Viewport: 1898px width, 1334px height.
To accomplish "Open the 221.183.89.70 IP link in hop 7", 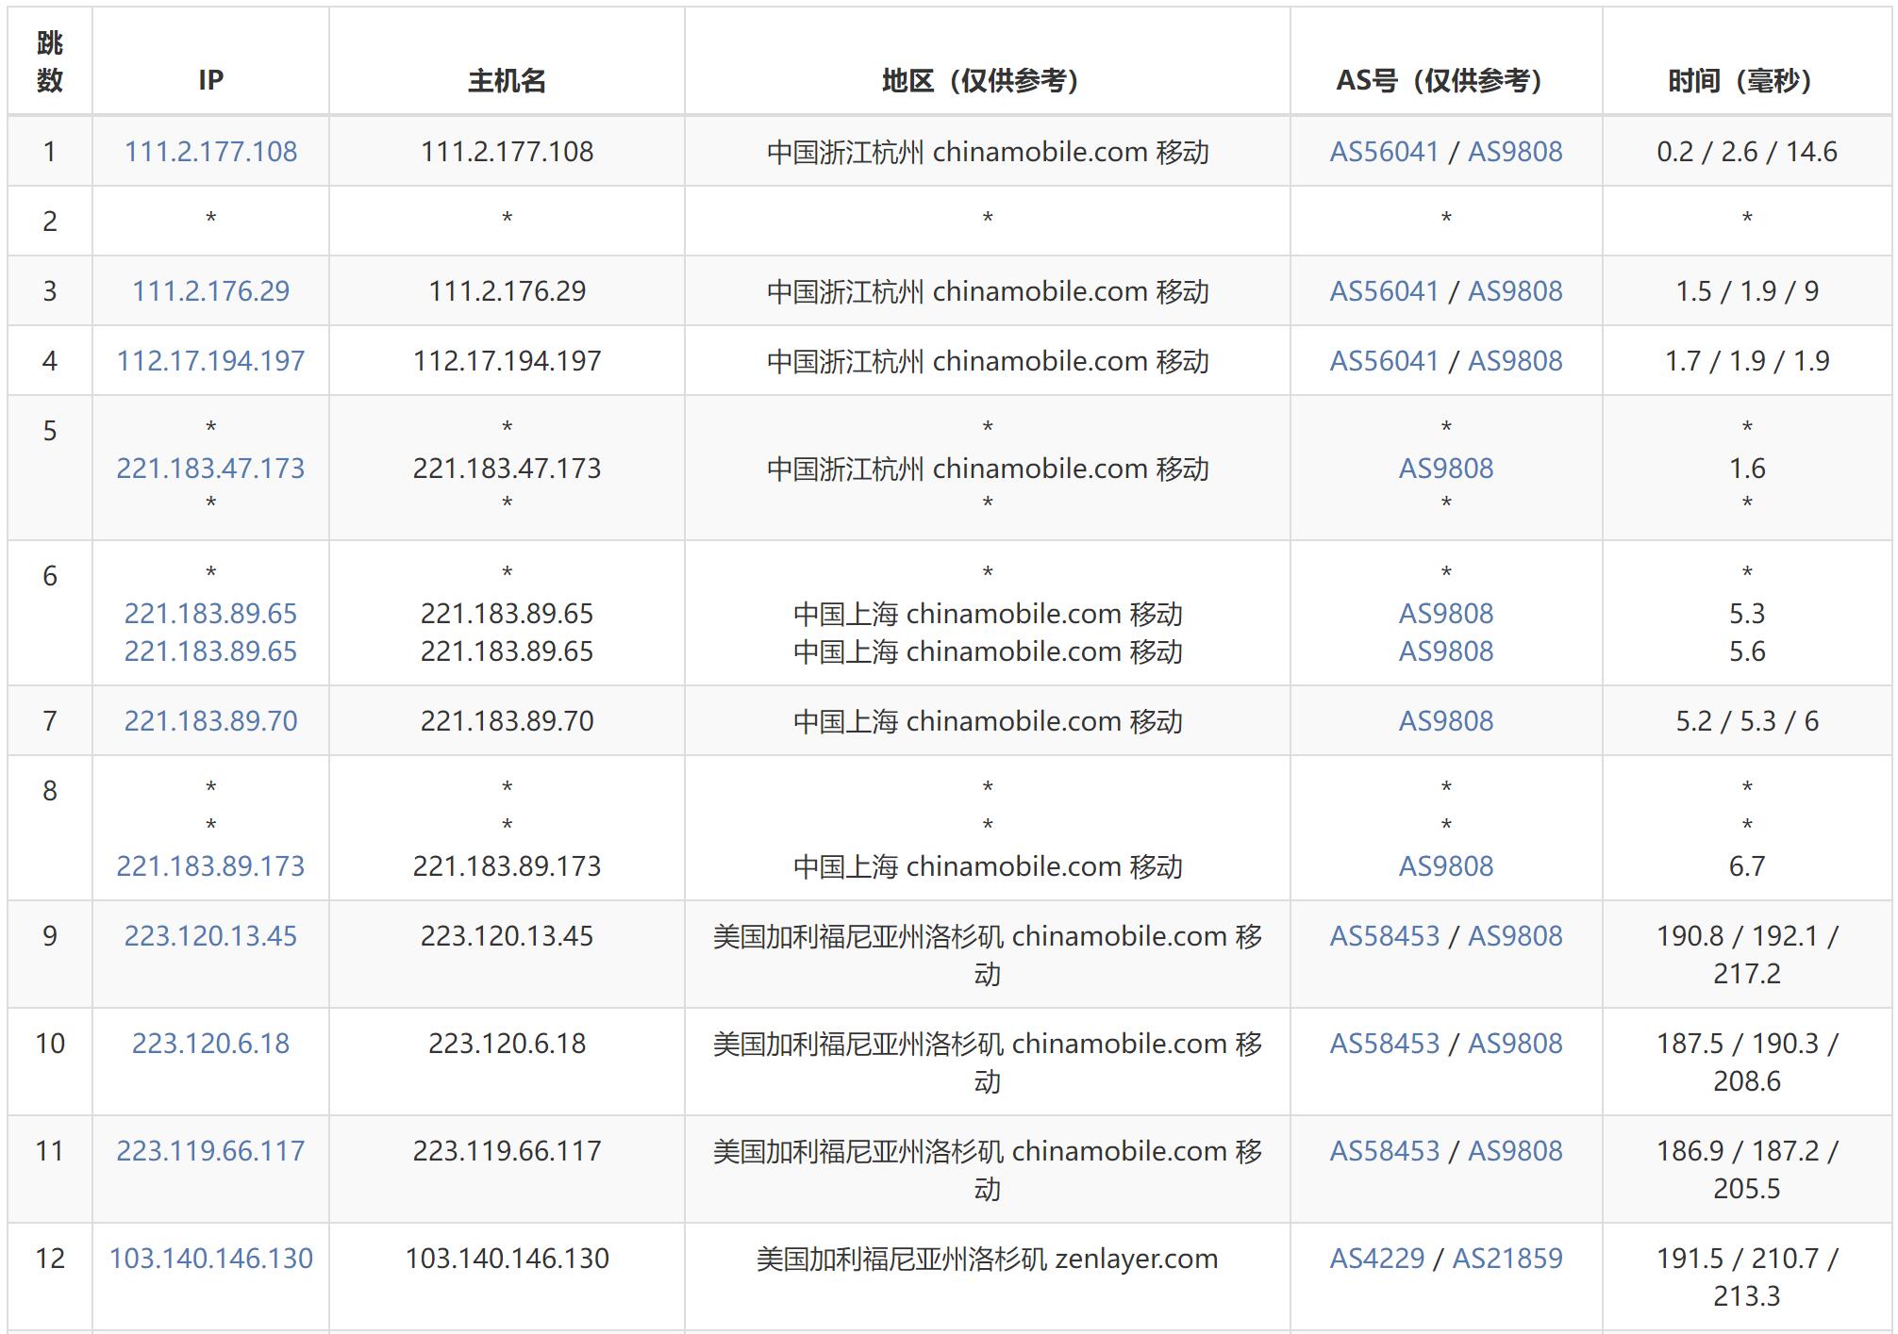I will pos(210,721).
